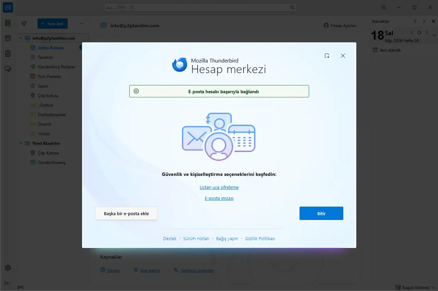Collapse the Yerel Klasörler tree

21,143
